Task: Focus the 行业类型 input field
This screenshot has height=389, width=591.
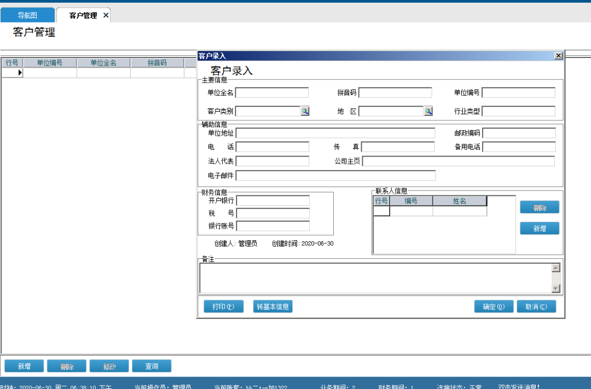Action: click(519, 111)
